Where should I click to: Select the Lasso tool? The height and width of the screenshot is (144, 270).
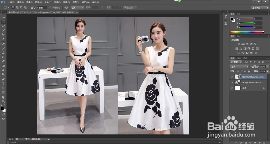(x=3, y=26)
